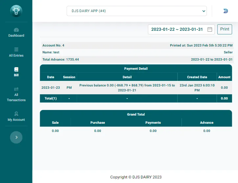Screen dimensions: 238x183
Task: Click the 0.00 value under Sale
Action: click(55, 131)
